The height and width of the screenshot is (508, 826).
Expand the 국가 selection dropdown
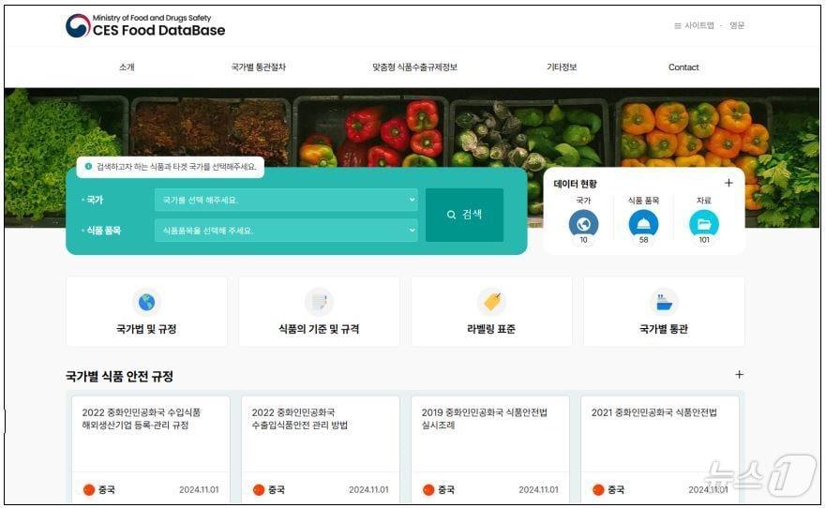coord(286,200)
